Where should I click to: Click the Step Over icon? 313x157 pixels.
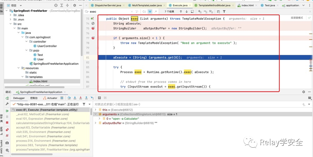(69, 98)
